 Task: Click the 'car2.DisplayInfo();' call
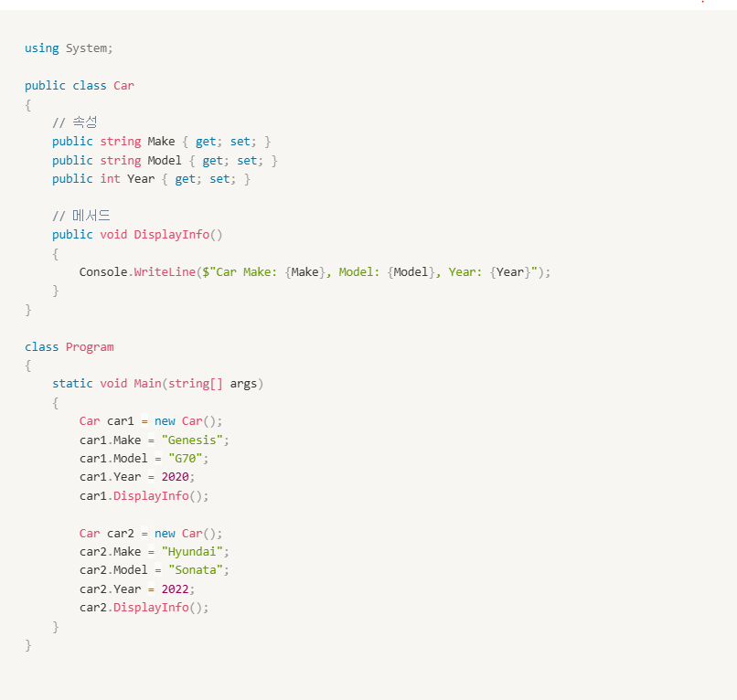(x=144, y=608)
